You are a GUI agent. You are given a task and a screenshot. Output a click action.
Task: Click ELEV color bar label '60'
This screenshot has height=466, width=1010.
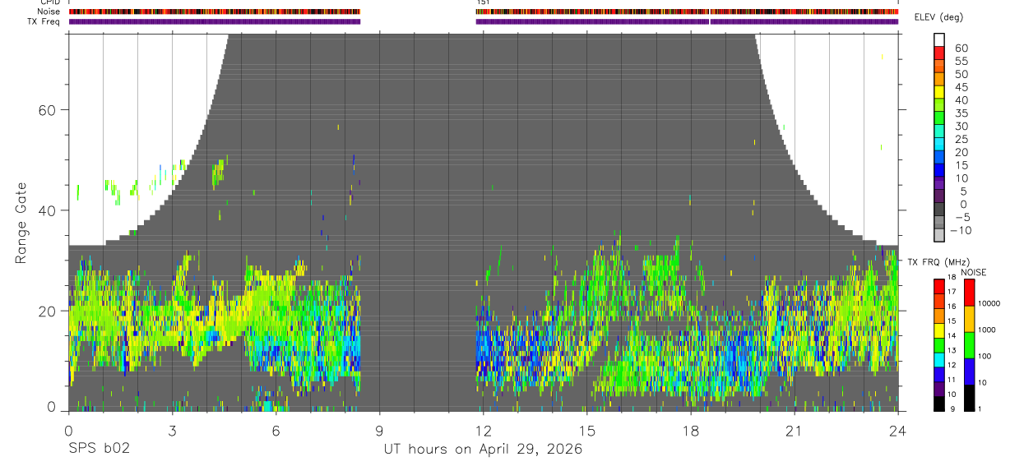(x=961, y=48)
